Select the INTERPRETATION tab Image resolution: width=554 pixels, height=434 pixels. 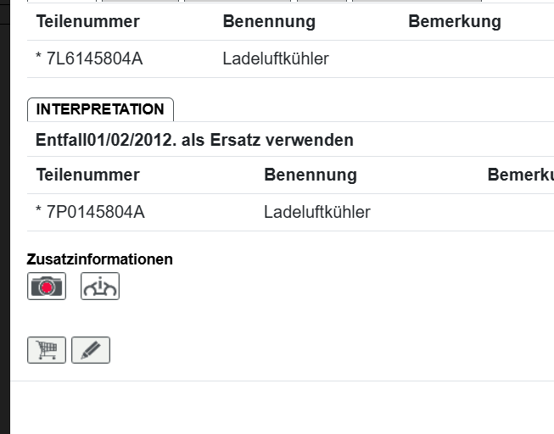point(100,109)
